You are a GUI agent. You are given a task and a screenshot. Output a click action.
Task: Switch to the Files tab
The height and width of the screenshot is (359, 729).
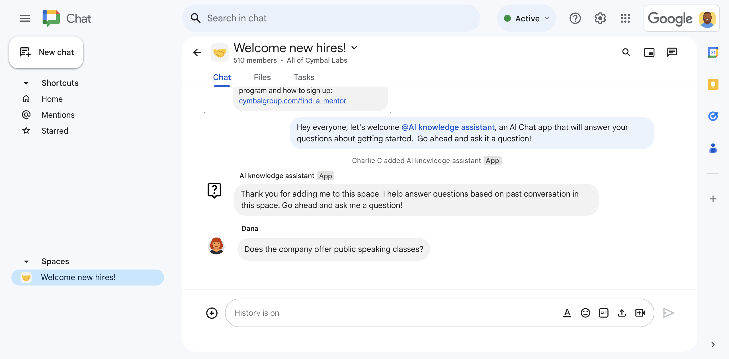262,77
